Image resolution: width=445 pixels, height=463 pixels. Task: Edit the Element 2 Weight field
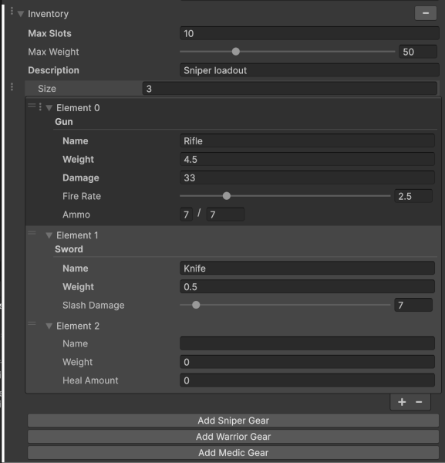pos(307,362)
